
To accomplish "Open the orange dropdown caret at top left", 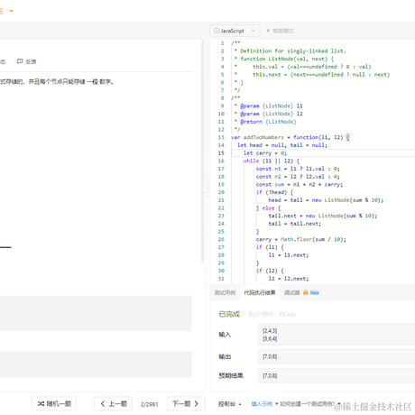I will tap(12, 11).
